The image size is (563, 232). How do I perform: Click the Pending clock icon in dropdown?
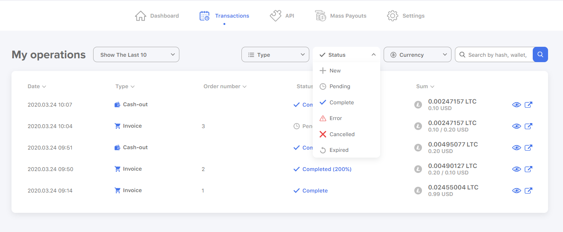coord(323,86)
